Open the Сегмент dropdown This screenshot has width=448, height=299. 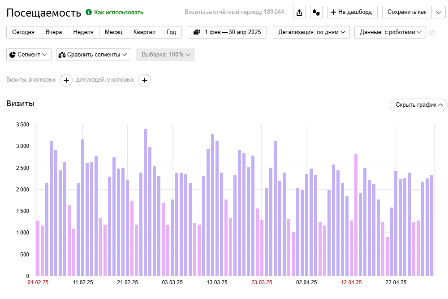(29, 55)
